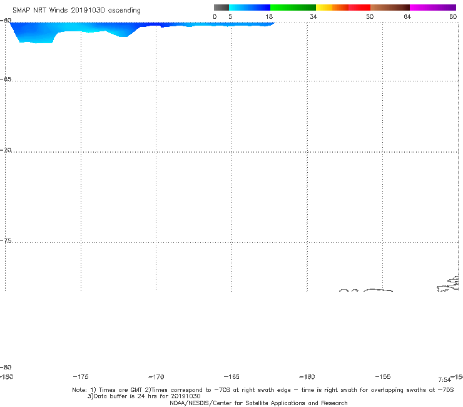Click the latitude label '-75'
463x407 pixels.
pos(6,241)
